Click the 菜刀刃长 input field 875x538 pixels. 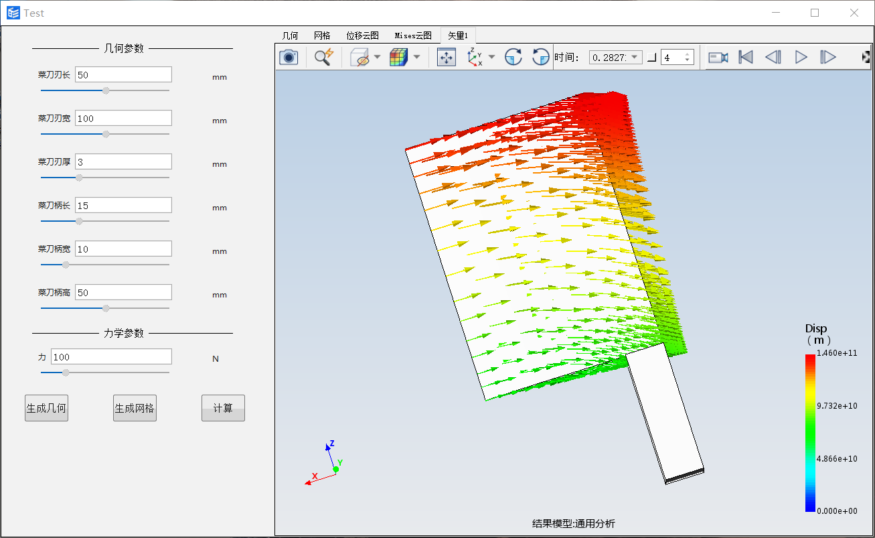[x=123, y=75]
